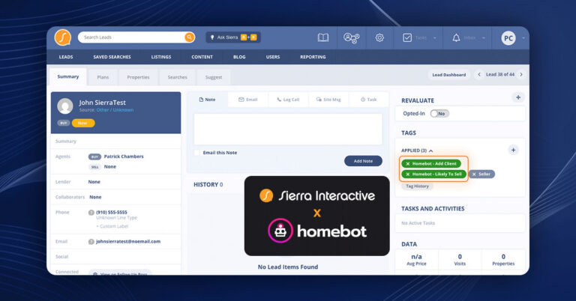Click the Sierra Interactive logo icon
The image size is (576, 301).
coord(63,37)
